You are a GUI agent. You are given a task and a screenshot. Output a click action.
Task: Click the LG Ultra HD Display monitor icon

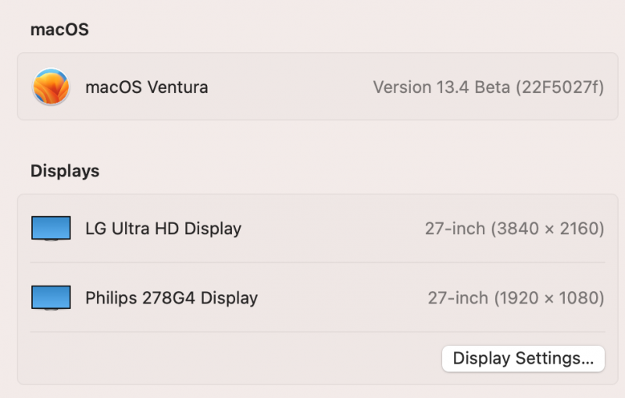(51, 229)
